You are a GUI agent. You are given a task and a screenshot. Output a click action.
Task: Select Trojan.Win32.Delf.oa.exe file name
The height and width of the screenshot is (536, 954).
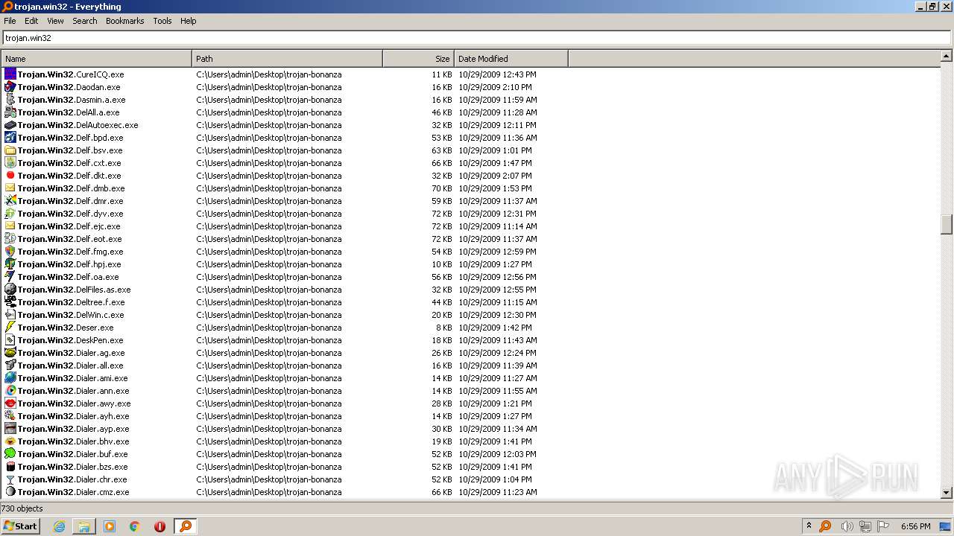tap(69, 277)
